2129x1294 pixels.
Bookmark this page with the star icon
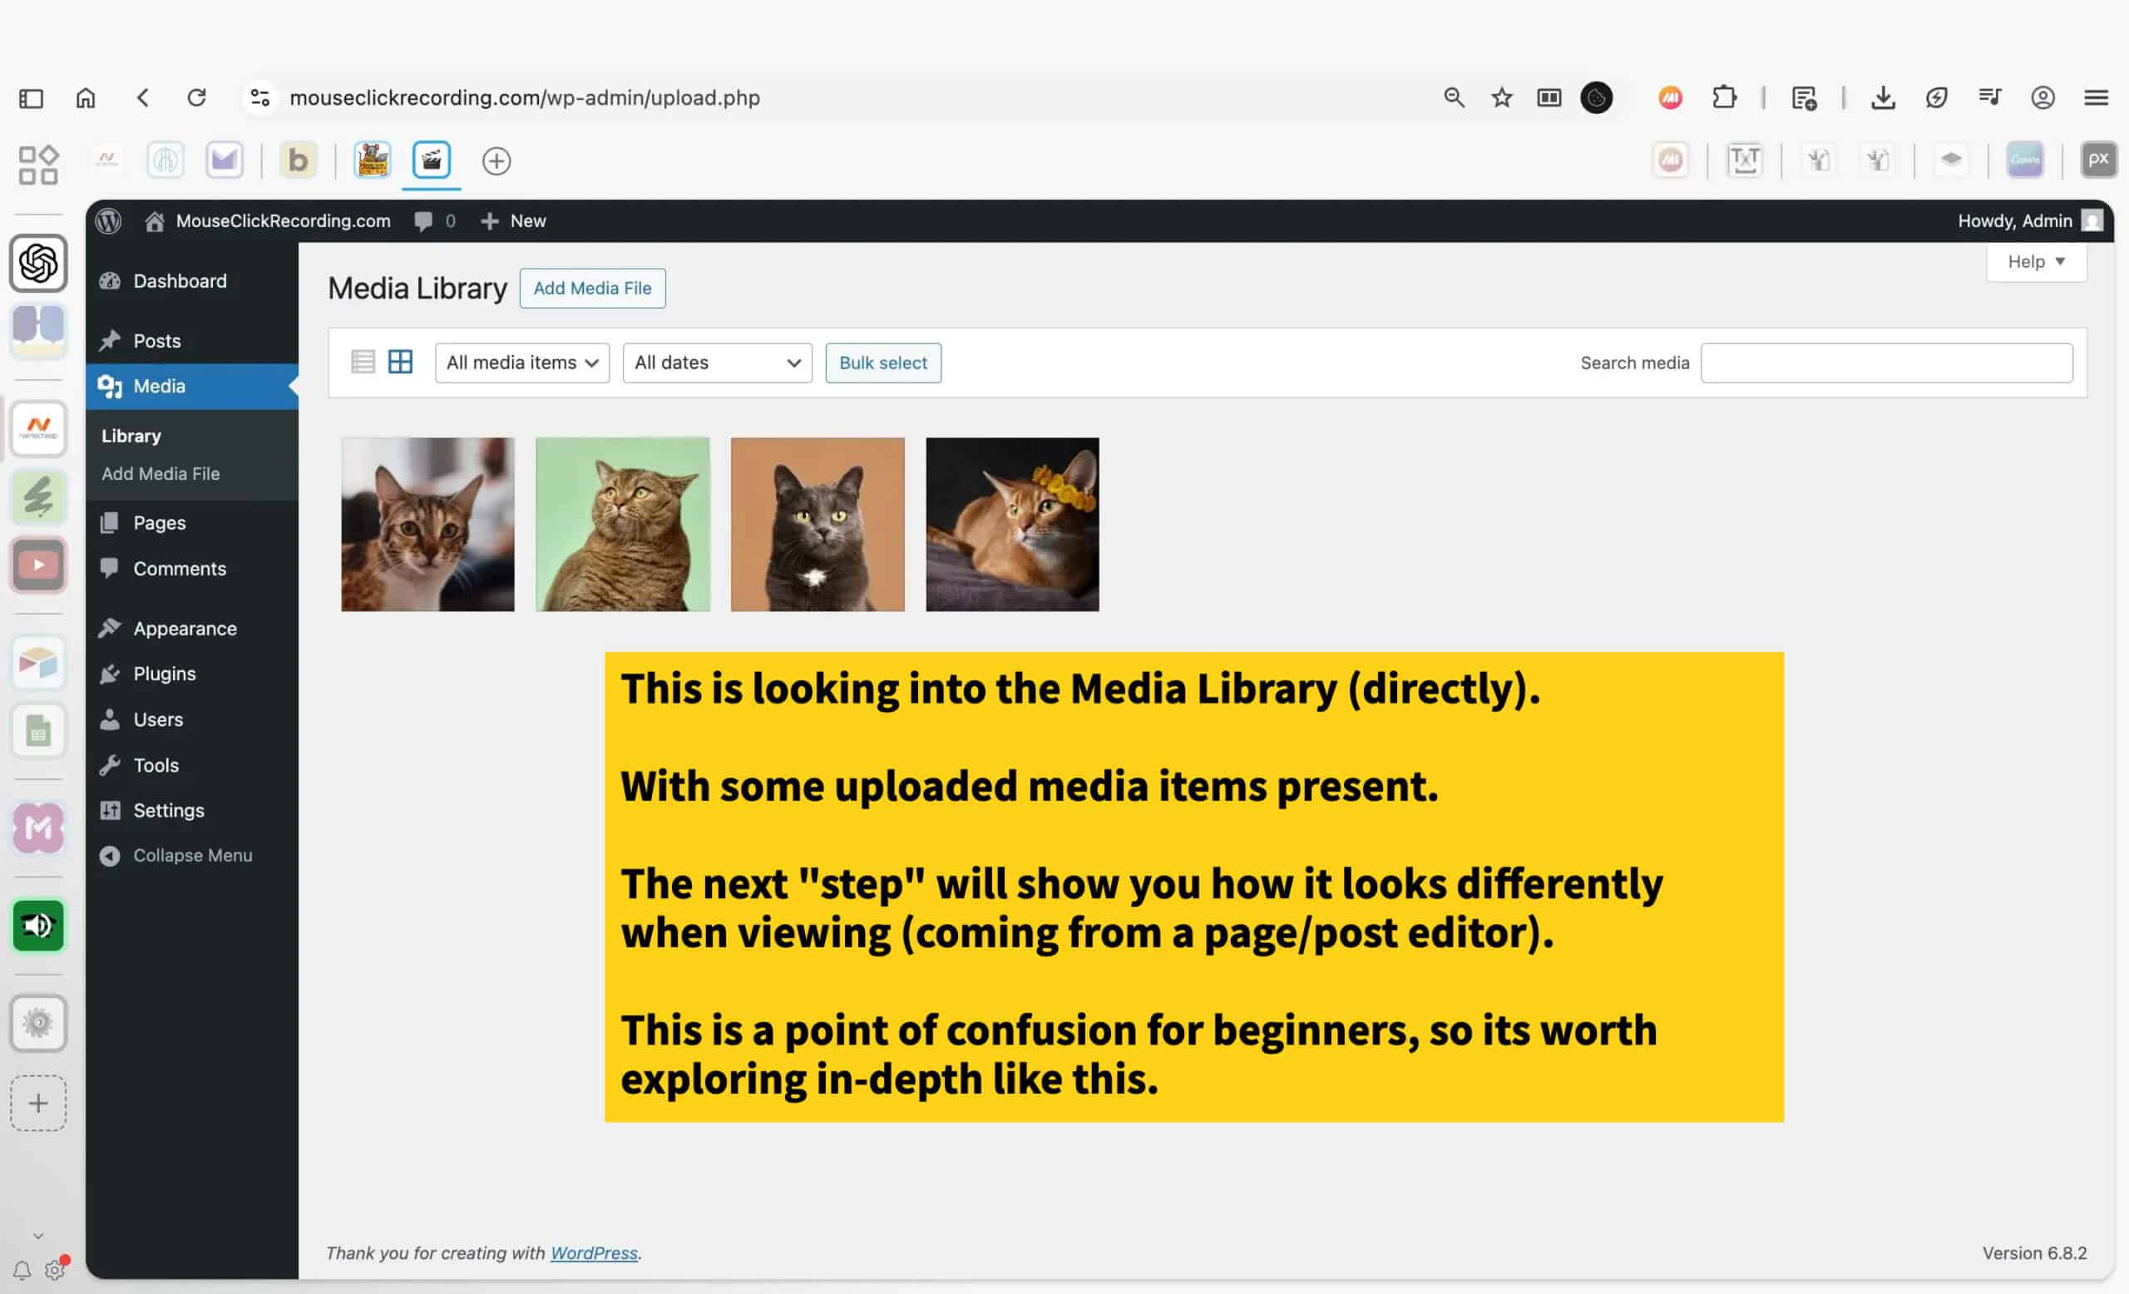tap(1502, 97)
